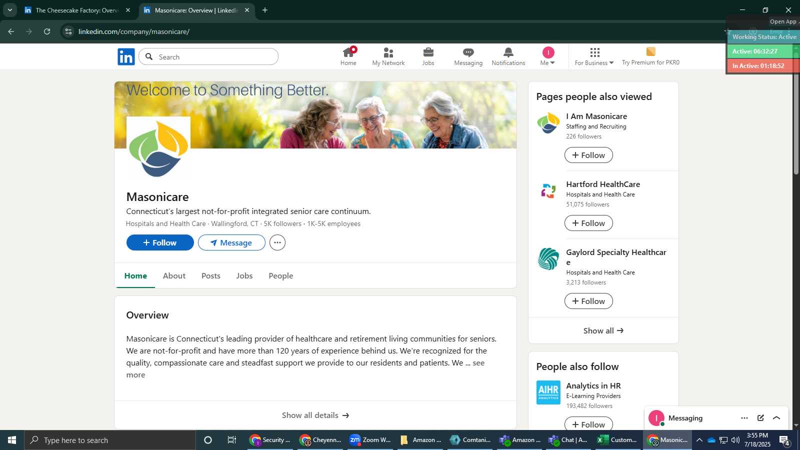Message Masonicare

pos(231,242)
